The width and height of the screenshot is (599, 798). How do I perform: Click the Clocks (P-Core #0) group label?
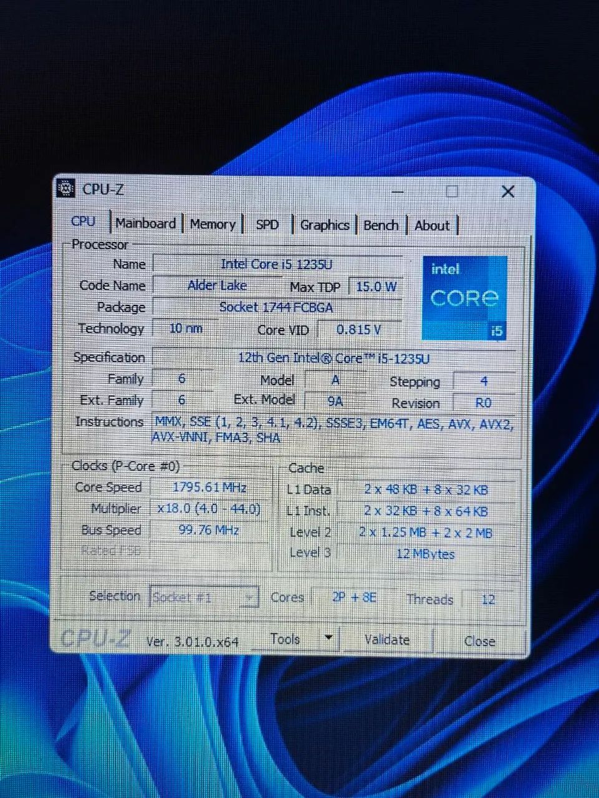tap(125, 466)
